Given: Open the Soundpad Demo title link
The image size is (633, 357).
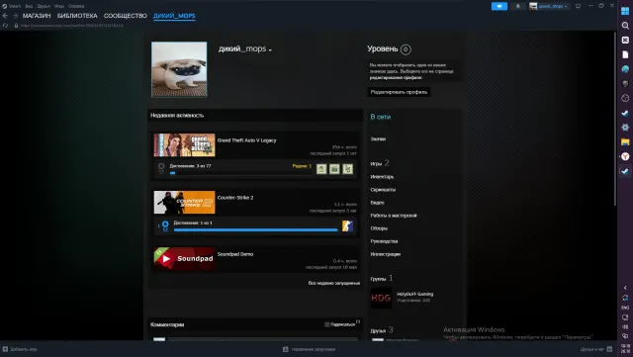Looking at the screenshot, I should (x=235, y=254).
